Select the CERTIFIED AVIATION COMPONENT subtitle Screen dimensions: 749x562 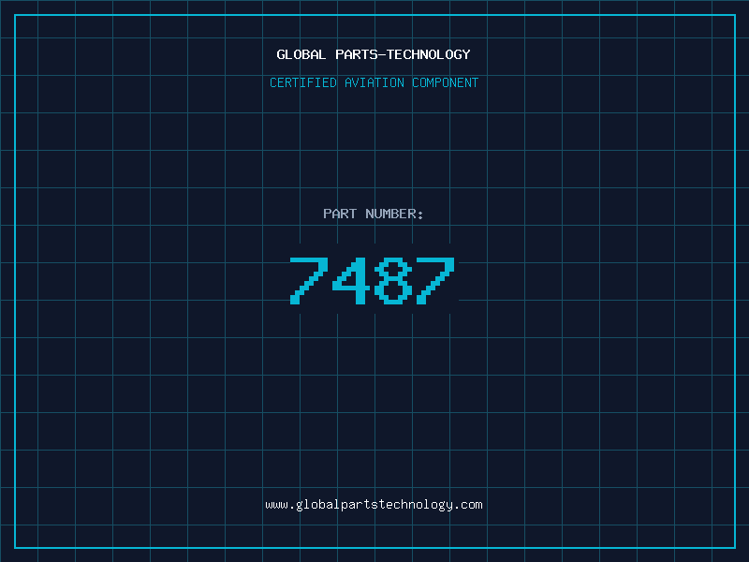(x=374, y=82)
